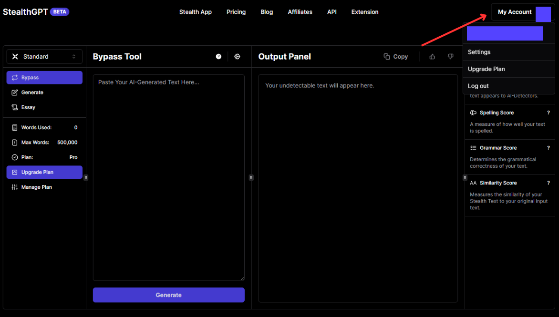Open the API nav link

pyautogui.click(x=332, y=12)
